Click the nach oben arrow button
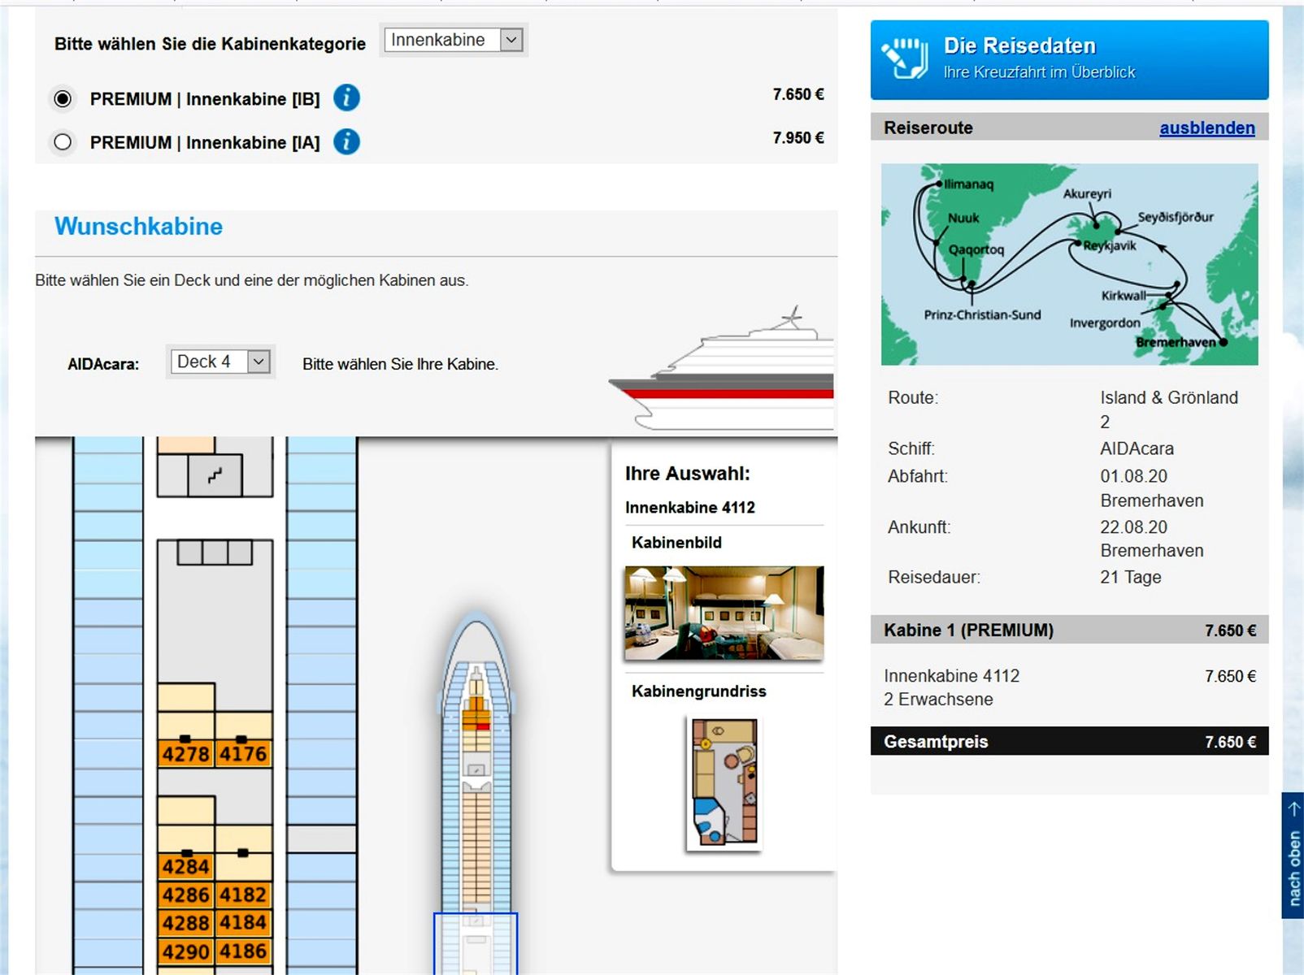The height and width of the screenshot is (975, 1304). 1293,856
